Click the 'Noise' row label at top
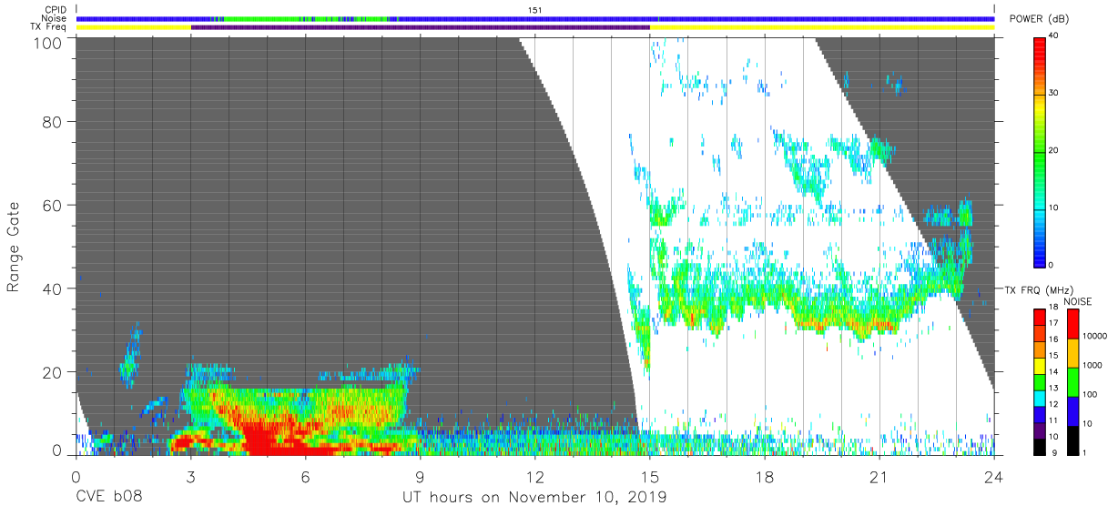The height and width of the screenshot is (516, 1118). point(55,18)
